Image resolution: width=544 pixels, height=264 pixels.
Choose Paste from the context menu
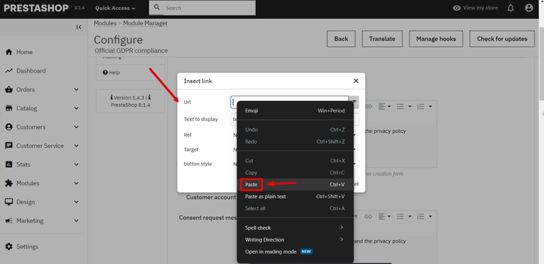(x=295, y=185)
